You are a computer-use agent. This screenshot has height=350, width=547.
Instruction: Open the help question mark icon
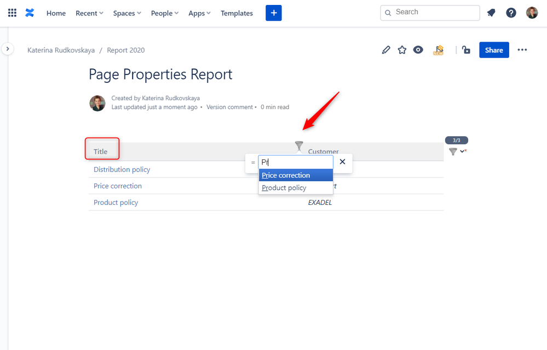(511, 13)
